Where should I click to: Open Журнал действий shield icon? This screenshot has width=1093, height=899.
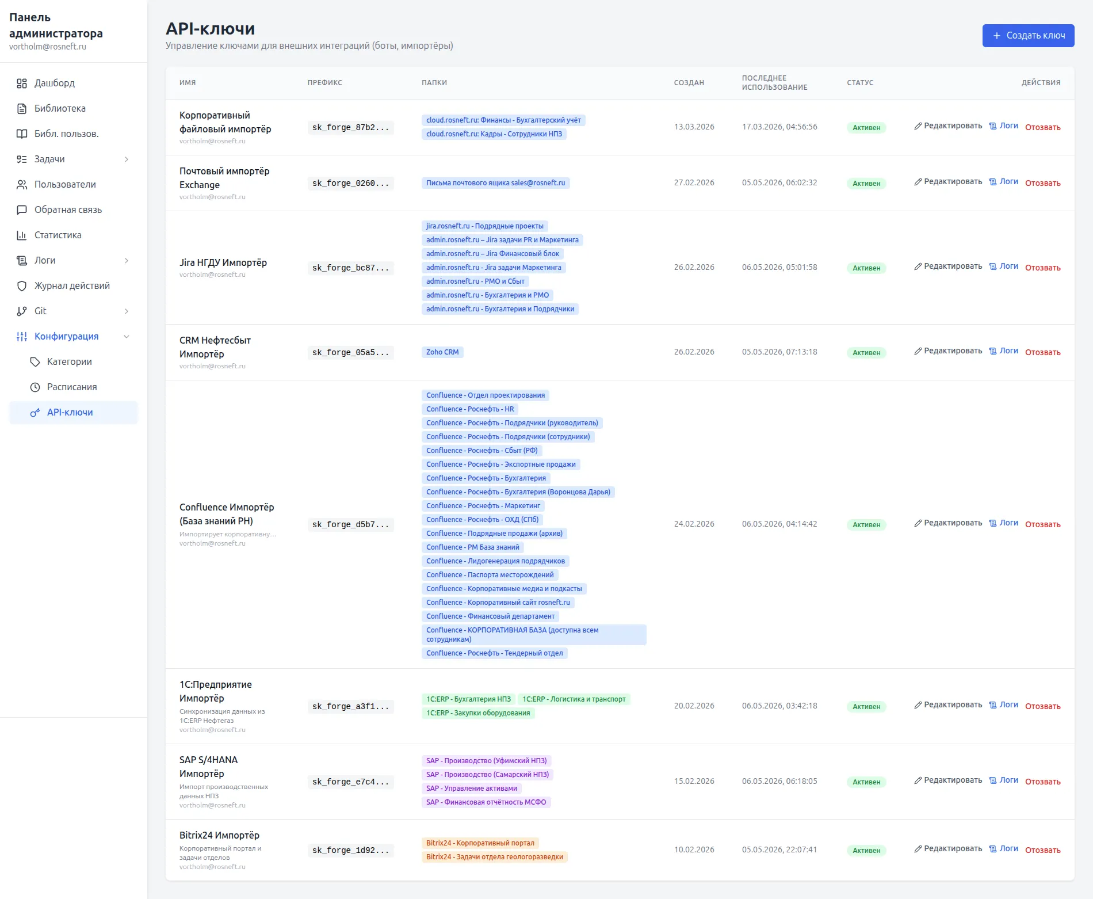pyautogui.click(x=22, y=286)
